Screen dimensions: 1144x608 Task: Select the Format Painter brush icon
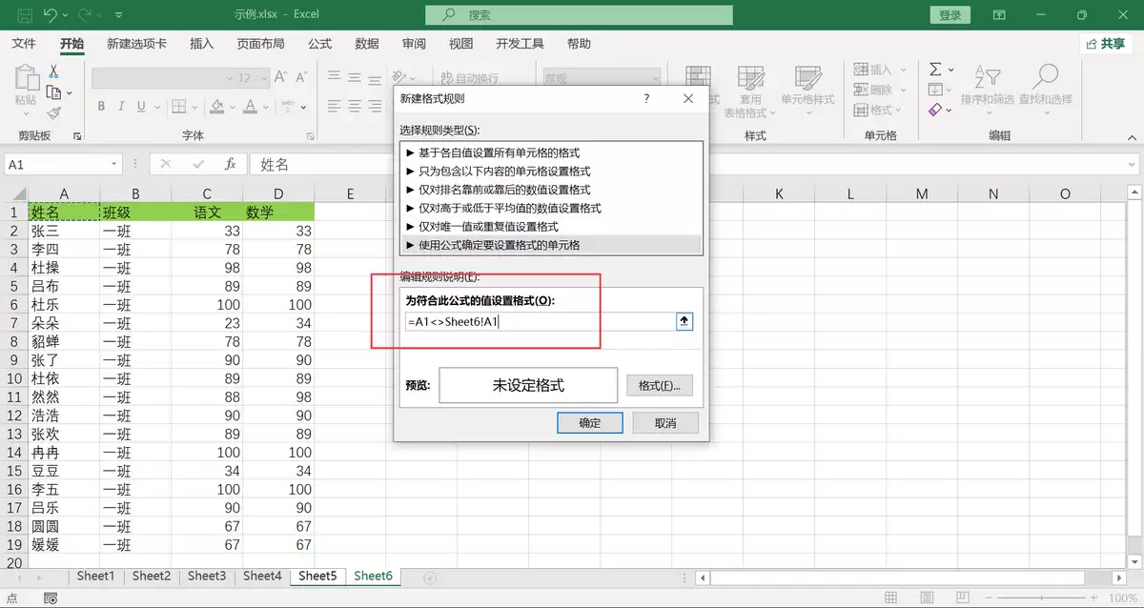click(x=53, y=111)
